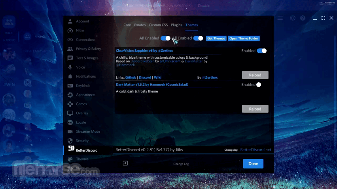Open the Github link
This screenshot has width=337, height=189.
pyautogui.click(x=131, y=78)
